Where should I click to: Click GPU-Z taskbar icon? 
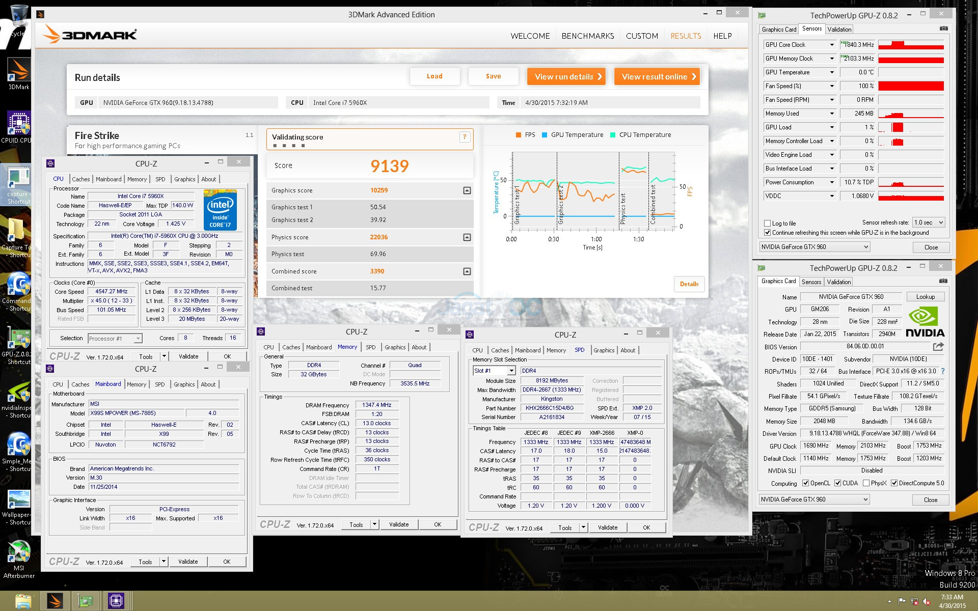[85, 601]
